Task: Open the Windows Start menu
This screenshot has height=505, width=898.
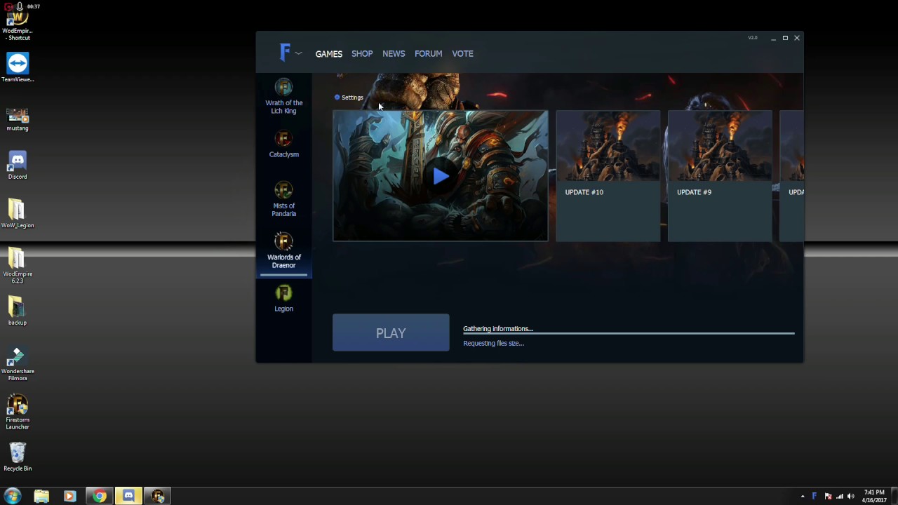Action: click(x=12, y=496)
